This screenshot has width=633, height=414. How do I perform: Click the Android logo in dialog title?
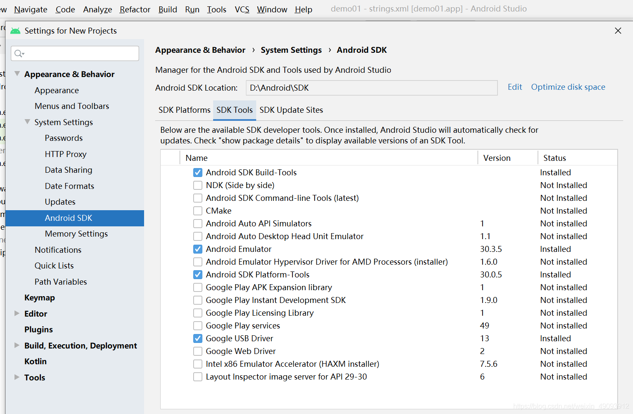(15, 31)
